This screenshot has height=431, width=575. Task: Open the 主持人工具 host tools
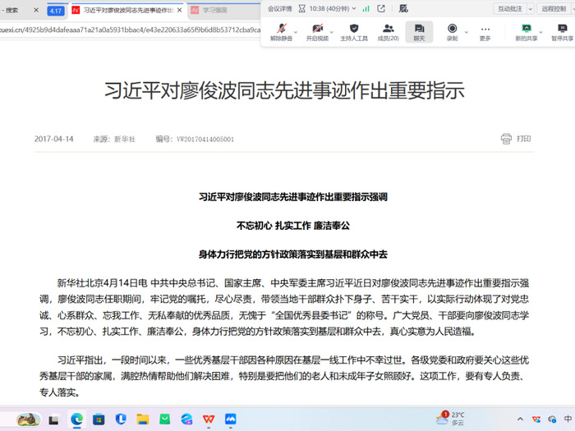pyautogui.click(x=354, y=30)
